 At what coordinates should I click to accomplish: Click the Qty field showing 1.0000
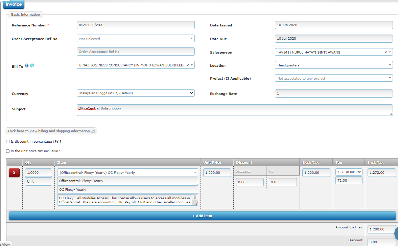click(38, 172)
